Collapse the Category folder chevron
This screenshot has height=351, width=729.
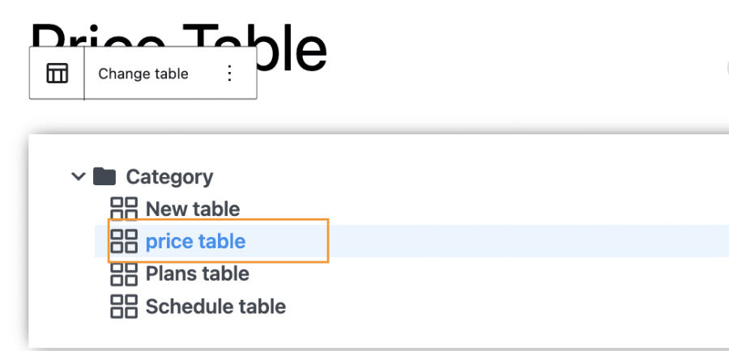click(79, 176)
